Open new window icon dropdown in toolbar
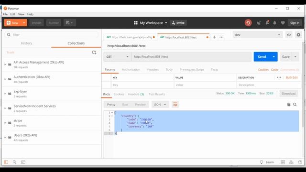 [69, 23]
